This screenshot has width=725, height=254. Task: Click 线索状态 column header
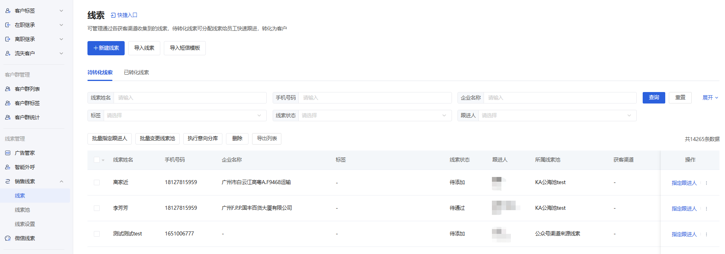pyautogui.click(x=459, y=160)
